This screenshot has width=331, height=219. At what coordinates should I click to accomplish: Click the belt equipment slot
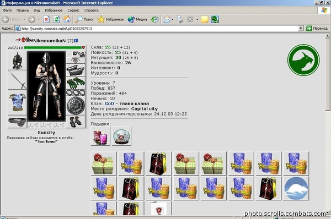[17, 122]
